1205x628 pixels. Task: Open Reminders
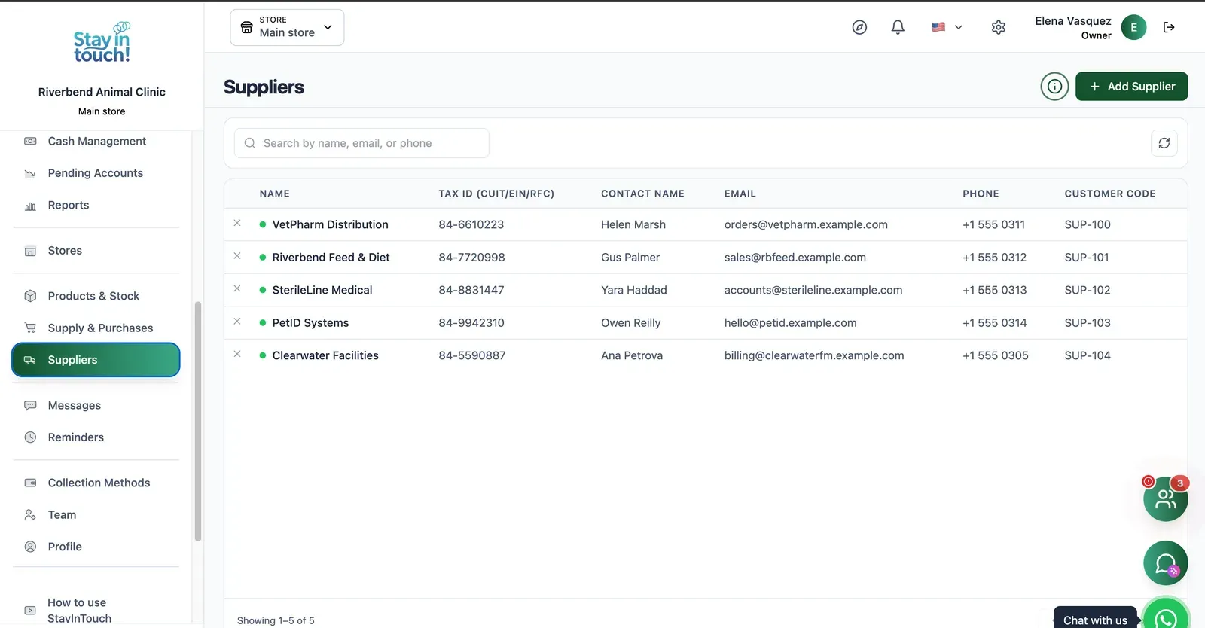(96, 437)
